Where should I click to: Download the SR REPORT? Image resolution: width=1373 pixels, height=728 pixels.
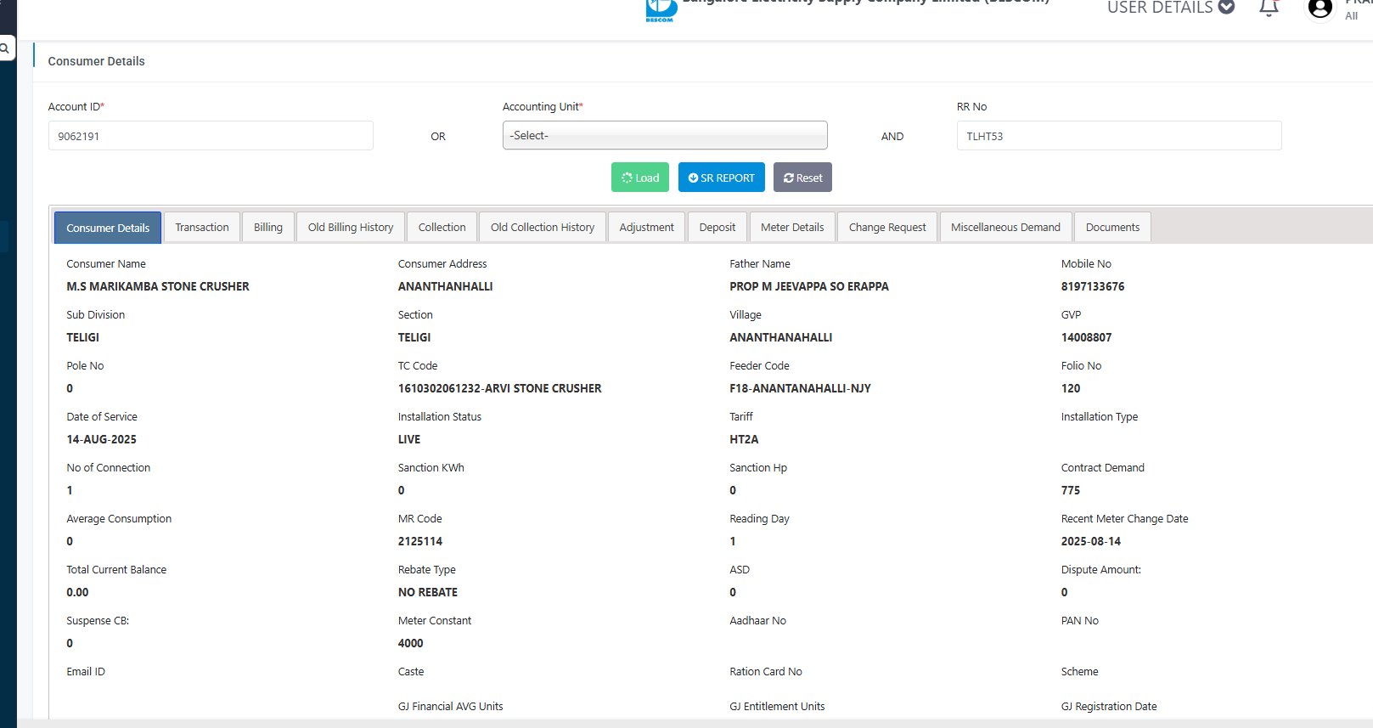tap(722, 178)
